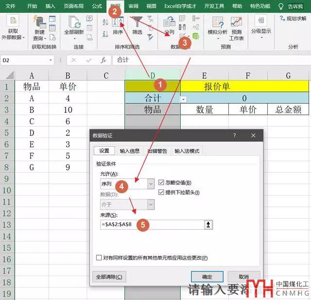
Task: Switch to the 开发工具 ribbon tab
Action: (x=214, y=6)
